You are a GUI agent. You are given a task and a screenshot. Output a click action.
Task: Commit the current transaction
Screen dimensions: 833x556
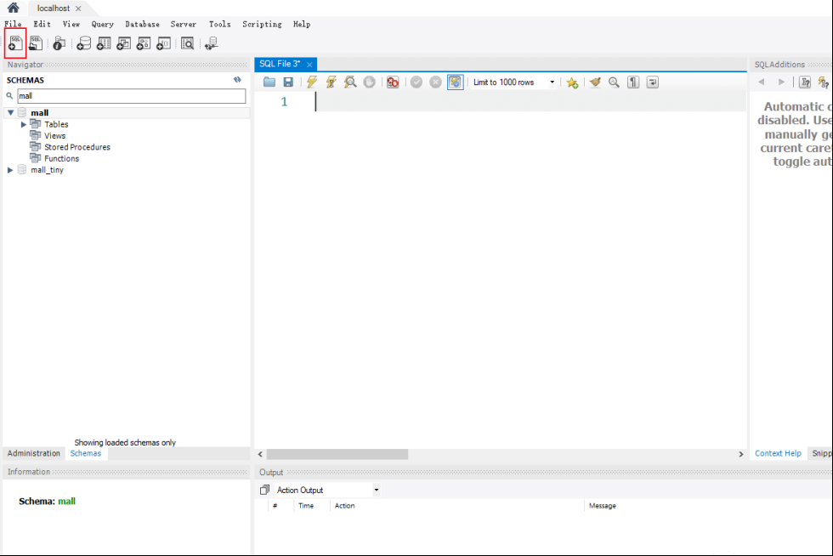[x=416, y=82]
